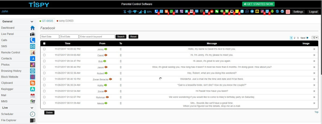Toggle select-all checkbox in table header

[x=44, y=43]
